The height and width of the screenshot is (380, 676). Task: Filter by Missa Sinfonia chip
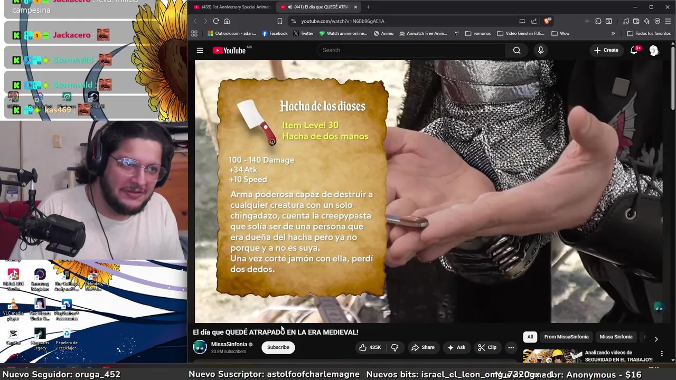click(x=616, y=337)
